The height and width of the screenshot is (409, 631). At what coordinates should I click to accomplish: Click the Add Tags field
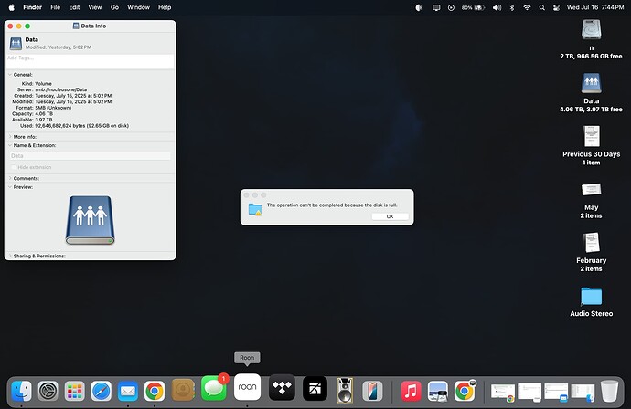tap(91, 60)
